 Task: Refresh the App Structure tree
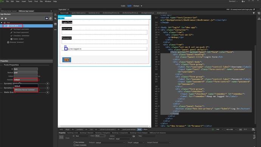[x=50, y=18]
